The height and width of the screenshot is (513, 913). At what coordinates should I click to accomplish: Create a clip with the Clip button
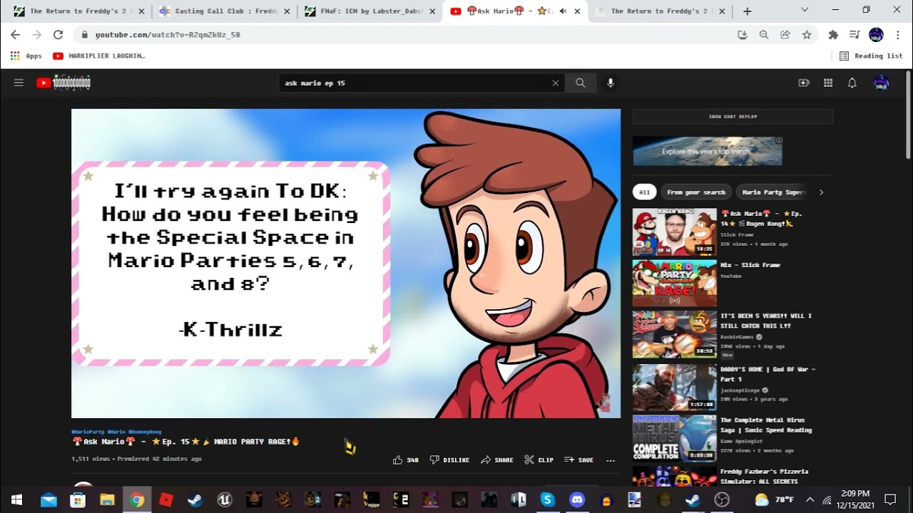pyautogui.click(x=539, y=460)
